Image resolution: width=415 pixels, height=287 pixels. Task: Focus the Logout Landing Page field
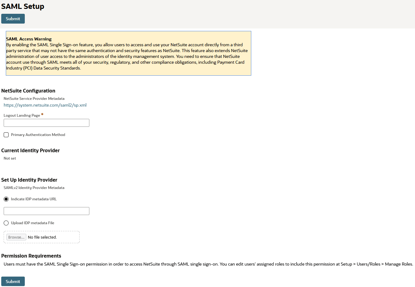[47, 123]
